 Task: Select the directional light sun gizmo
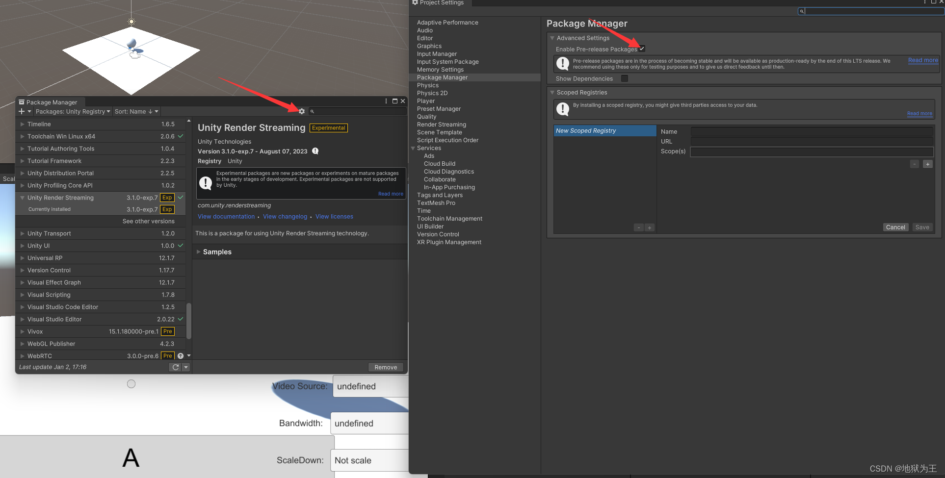[131, 22]
